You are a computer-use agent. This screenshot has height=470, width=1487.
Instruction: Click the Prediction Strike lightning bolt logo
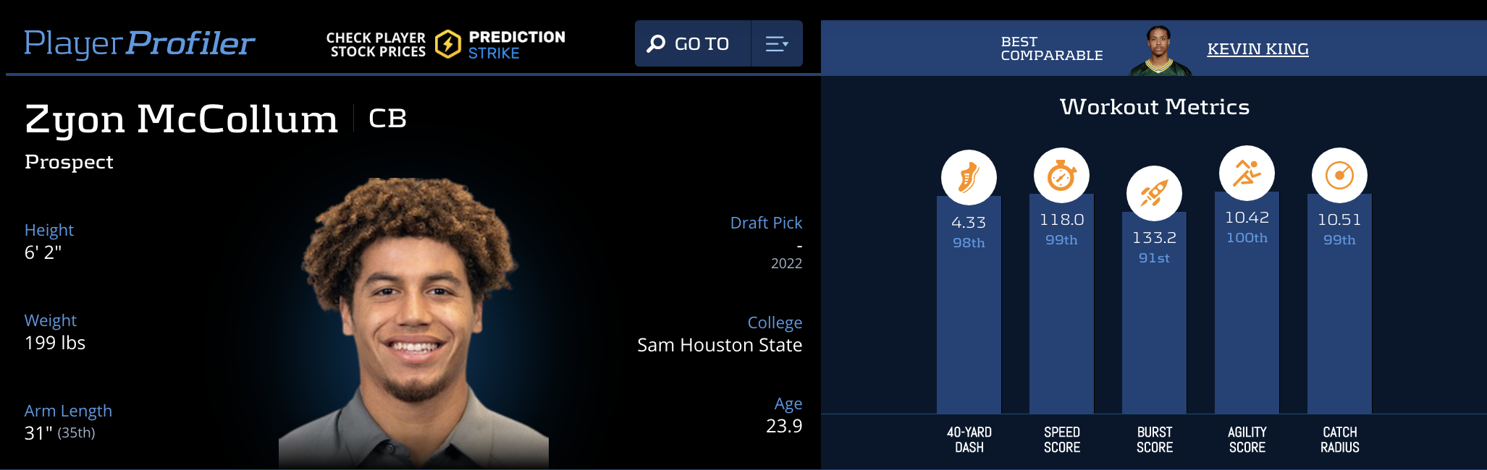coord(448,44)
